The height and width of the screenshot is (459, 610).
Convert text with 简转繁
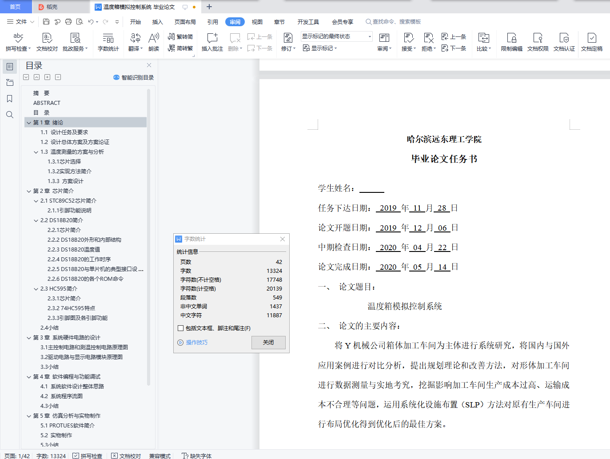(180, 48)
